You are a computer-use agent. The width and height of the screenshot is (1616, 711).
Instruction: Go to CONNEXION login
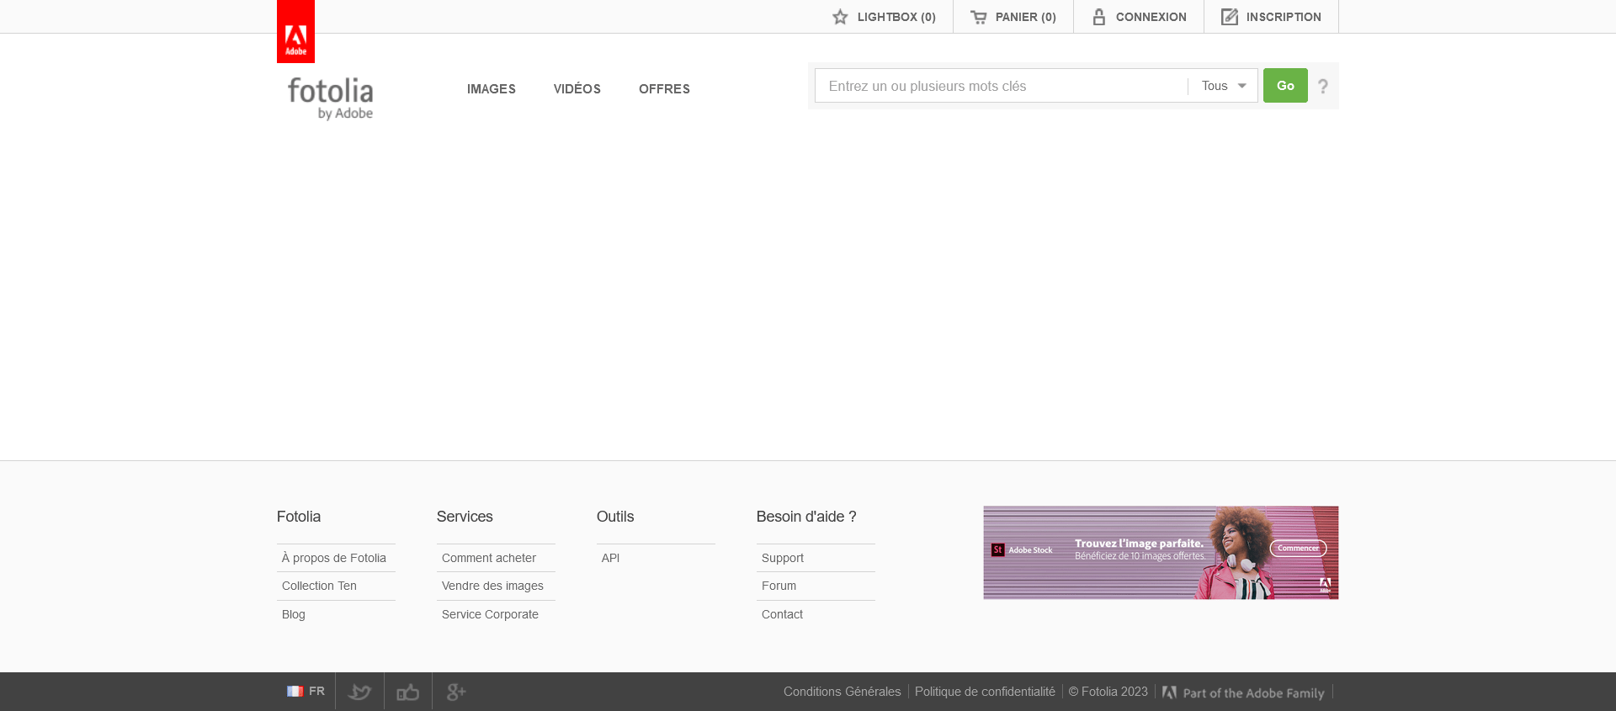[1139, 17]
